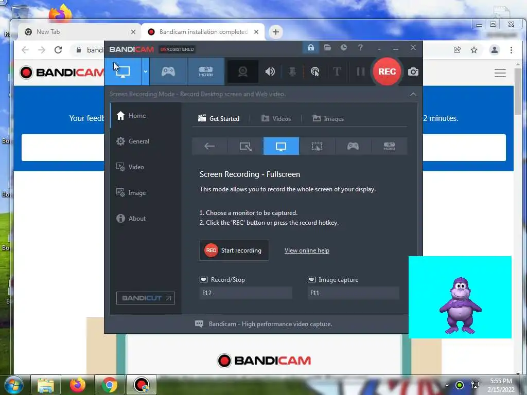This screenshot has width=527, height=395.
Task: Click the Image capture hotkey field F11
Action: [x=353, y=293]
